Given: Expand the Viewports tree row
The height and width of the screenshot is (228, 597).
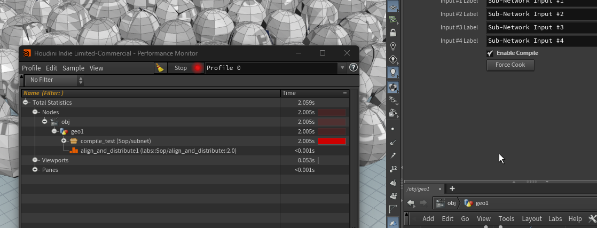Looking at the screenshot, I should (x=35, y=160).
